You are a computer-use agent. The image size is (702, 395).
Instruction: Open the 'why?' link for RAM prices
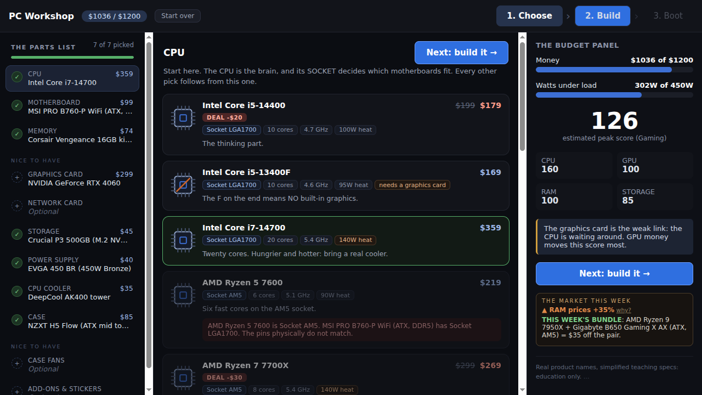(624, 311)
